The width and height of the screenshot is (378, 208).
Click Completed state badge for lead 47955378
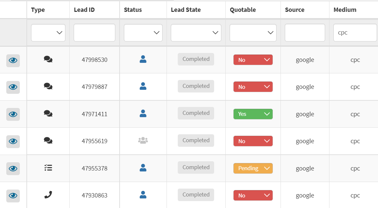click(x=196, y=168)
